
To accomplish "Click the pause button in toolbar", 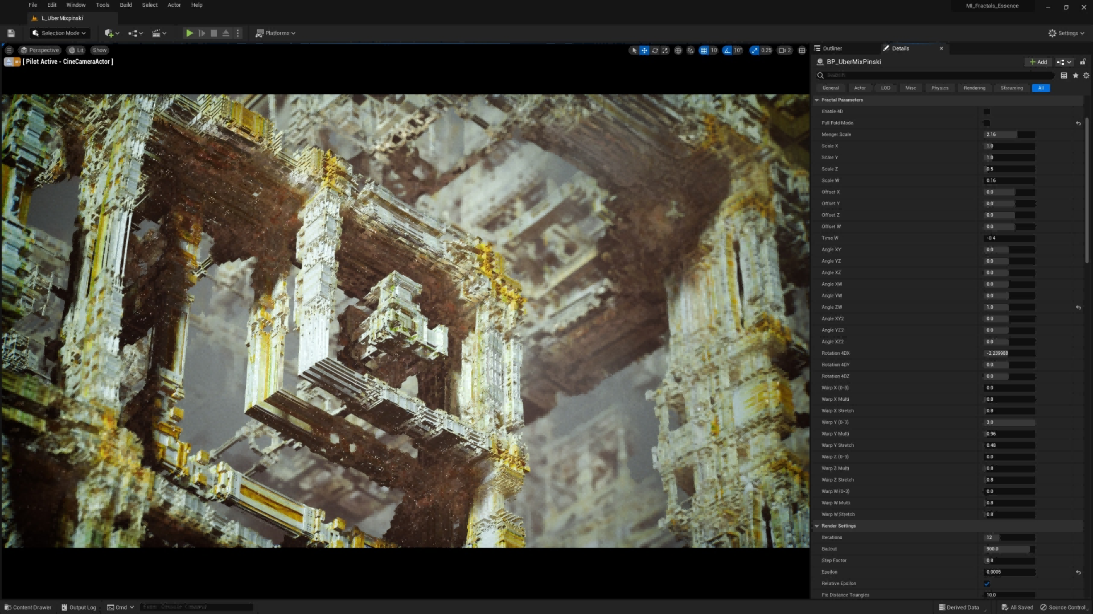I will coord(201,33).
